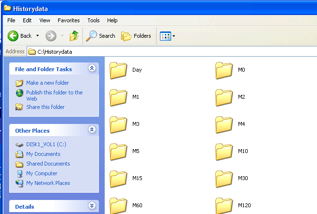Click the My Documents icon in Other Places

pos(19,154)
